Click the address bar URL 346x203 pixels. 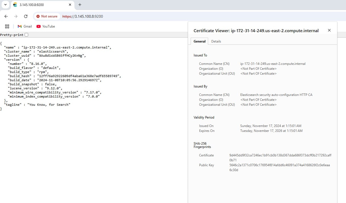click(x=83, y=16)
